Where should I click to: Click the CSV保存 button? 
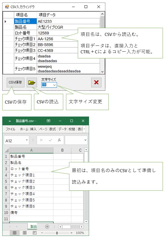point(15,83)
